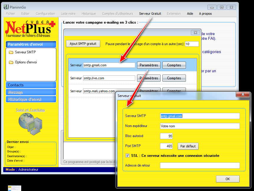Screen dimensions: 254x191
Task: Click the Par défaut port button
Action: coord(188,146)
